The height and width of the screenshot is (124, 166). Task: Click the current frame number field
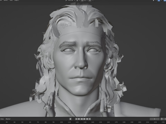pyautogui.click(x=155, y=119)
